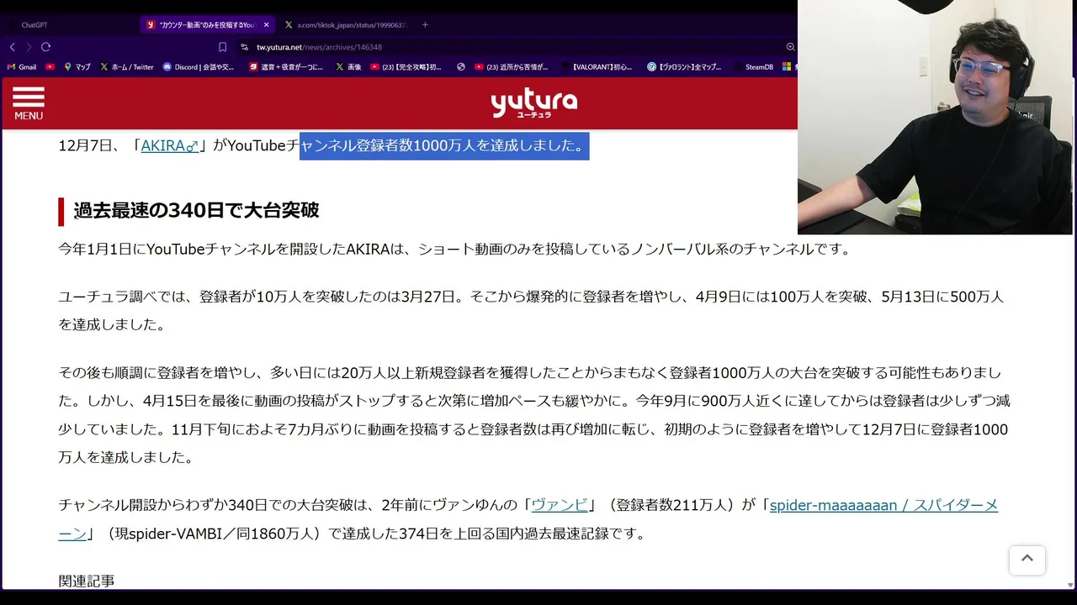Open the yutura MENU hamburger icon
The image size is (1077, 605).
tap(28, 103)
